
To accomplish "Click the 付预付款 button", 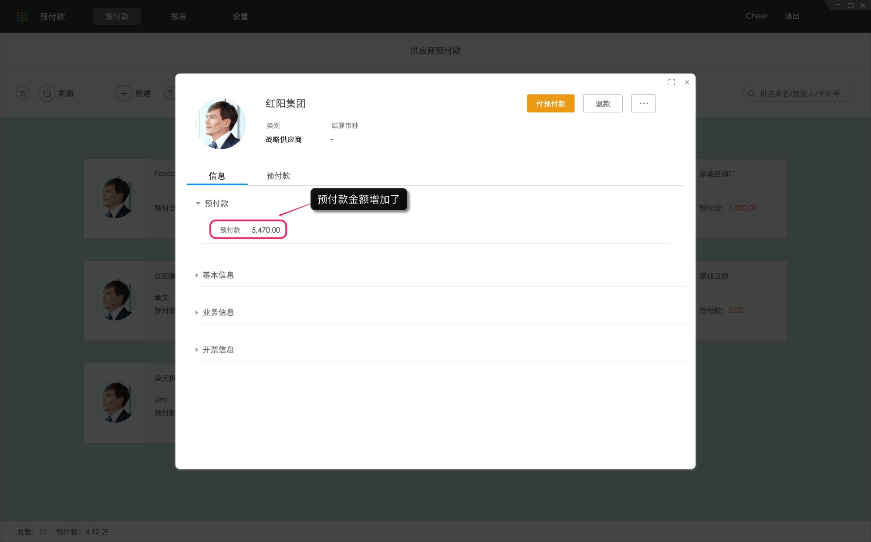I will (x=550, y=104).
